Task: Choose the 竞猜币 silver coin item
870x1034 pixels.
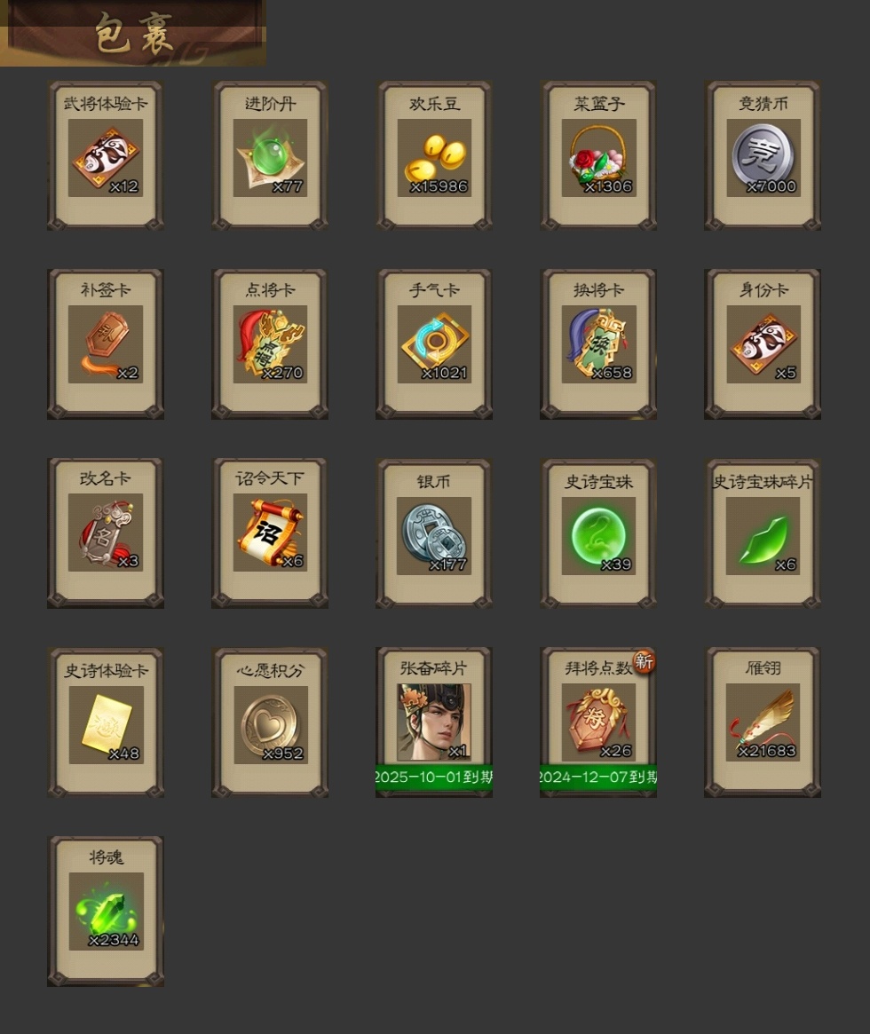Action: click(763, 155)
